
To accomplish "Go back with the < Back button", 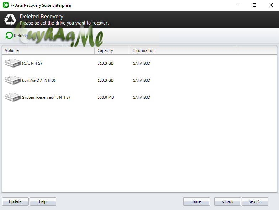I will click(227, 201).
